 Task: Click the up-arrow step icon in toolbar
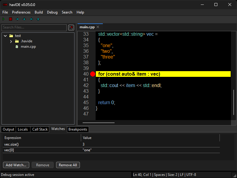click(x=38, y=19)
